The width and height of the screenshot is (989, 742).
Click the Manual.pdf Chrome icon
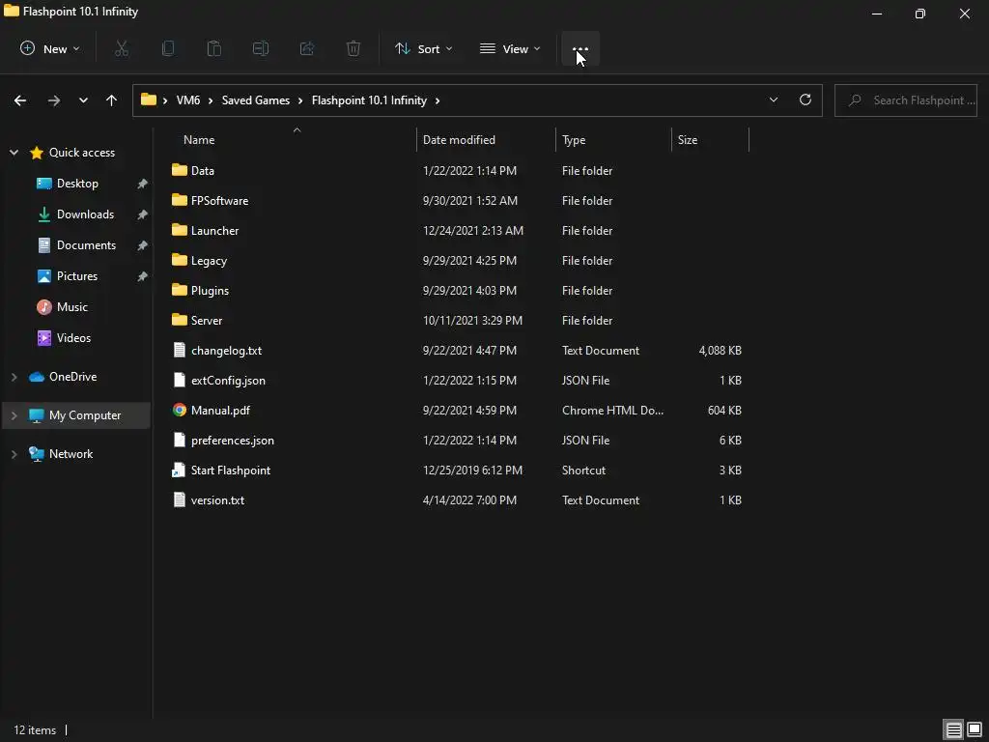click(x=179, y=410)
